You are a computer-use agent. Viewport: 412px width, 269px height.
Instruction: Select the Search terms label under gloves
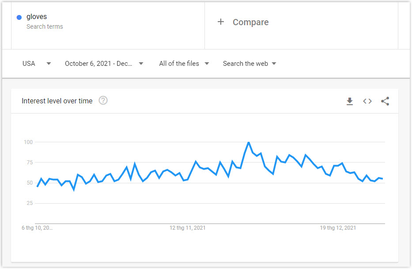(x=45, y=27)
